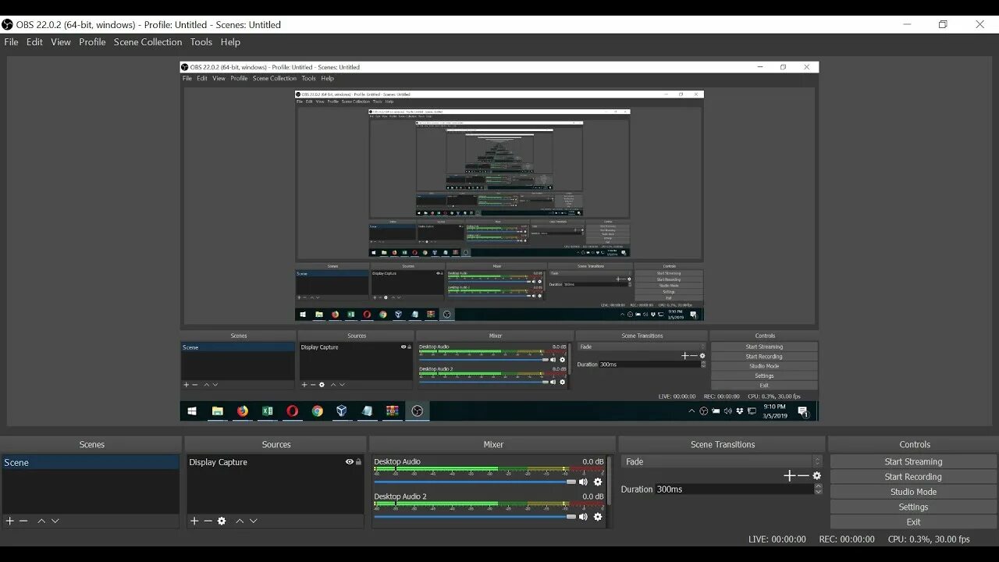This screenshot has width=999, height=562.
Task: Add a new source with plus icon
Action: click(x=194, y=521)
